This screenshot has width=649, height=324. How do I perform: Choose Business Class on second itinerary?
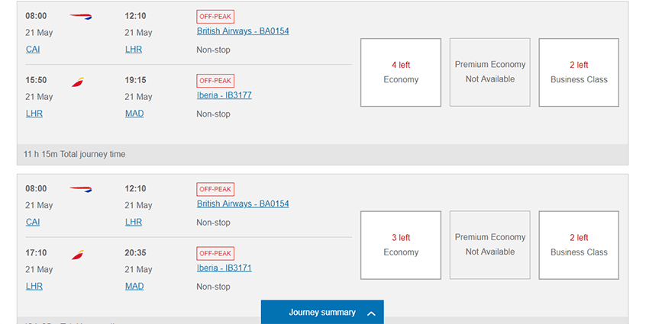[x=579, y=245]
